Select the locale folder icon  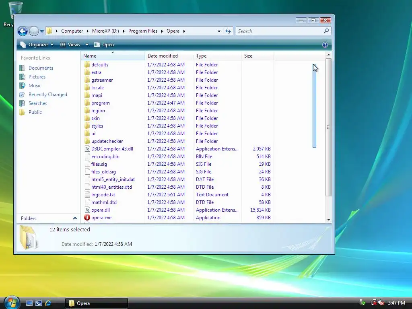pos(87,87)
